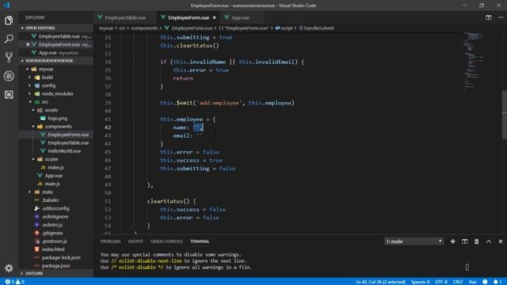507x285 pixels.
Task: Collapse the Open Editors section
Action: (55, 28)
